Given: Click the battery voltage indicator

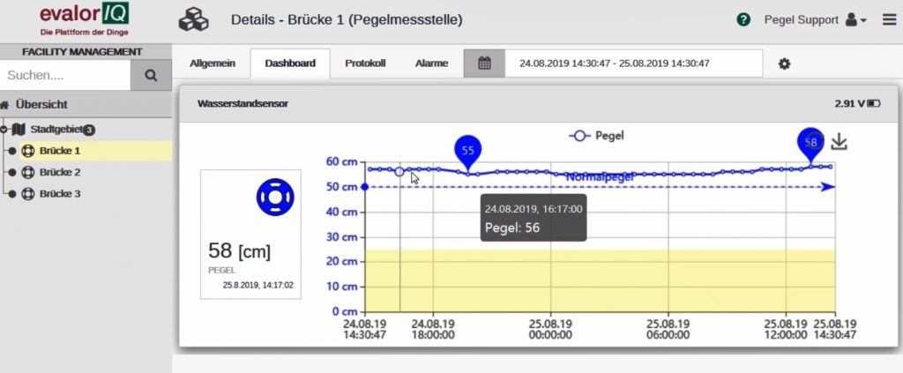Looking at the screenshot, I should coord(857,104).
